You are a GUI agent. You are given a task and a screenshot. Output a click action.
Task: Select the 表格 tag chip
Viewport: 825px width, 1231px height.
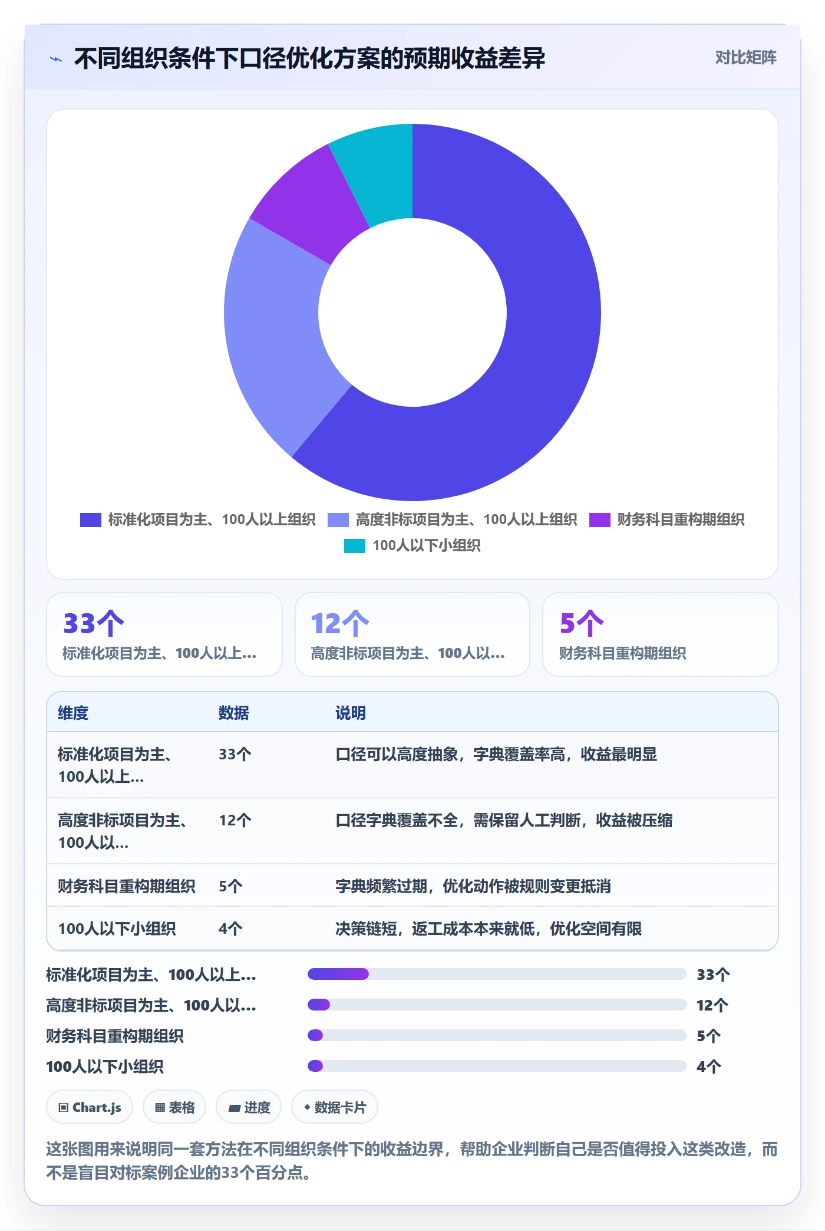174,1107
